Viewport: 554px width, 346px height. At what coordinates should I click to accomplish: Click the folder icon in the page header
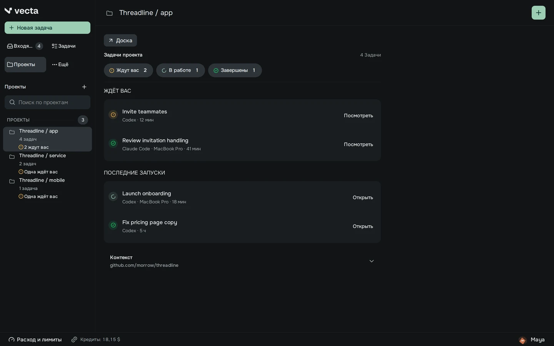[x=110, y=13]
